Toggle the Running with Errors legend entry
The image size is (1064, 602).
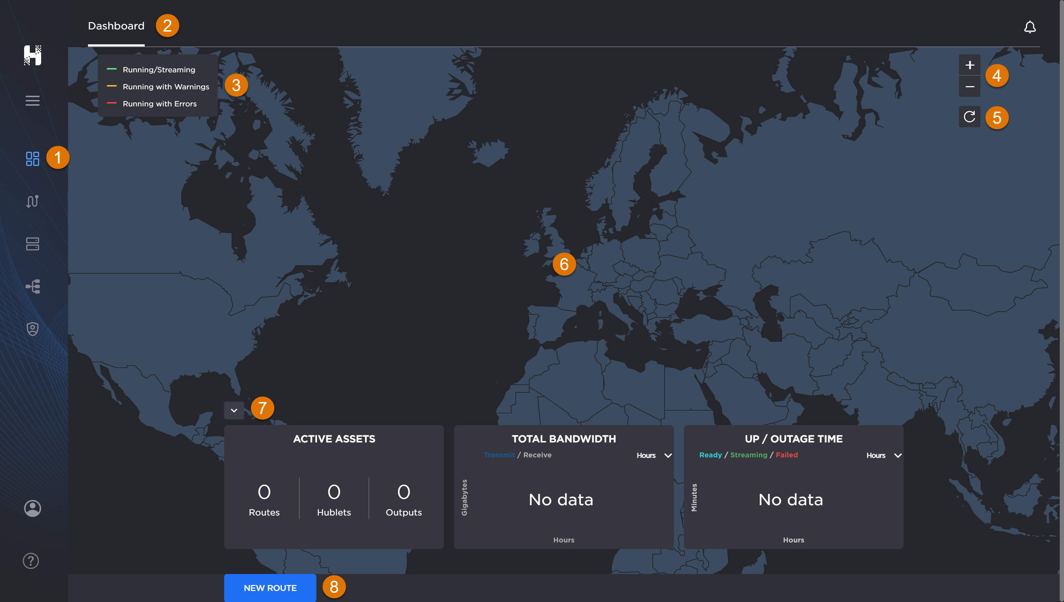[x=160, y=104]
